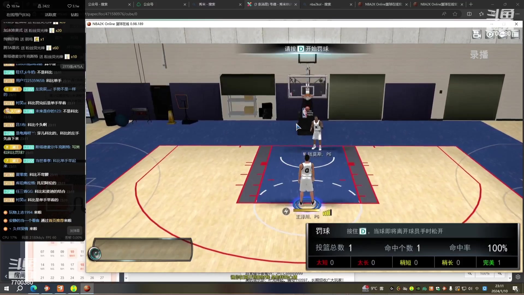Click the lightning energy icon beside player
The width and height of the screenshot is (524, 295).
(286, 211)
